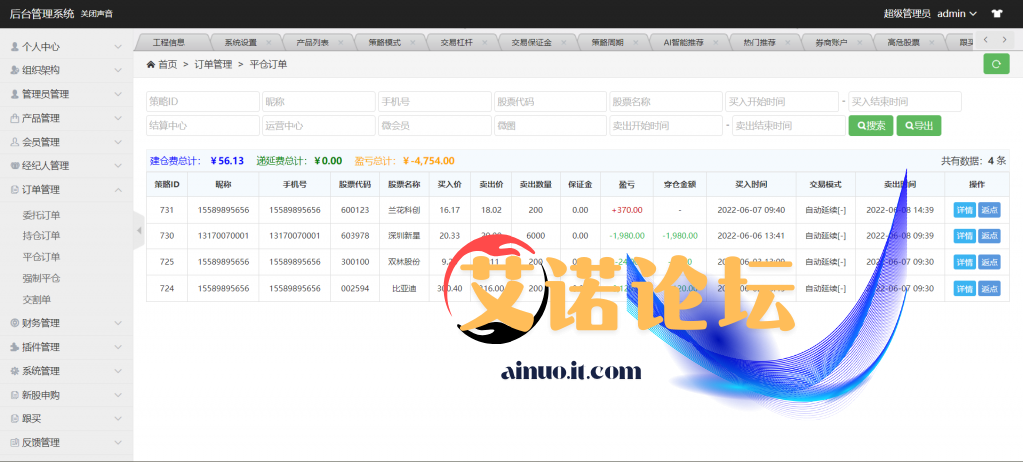Switch to the 产品列表 tab

click(x=312, y=42)
